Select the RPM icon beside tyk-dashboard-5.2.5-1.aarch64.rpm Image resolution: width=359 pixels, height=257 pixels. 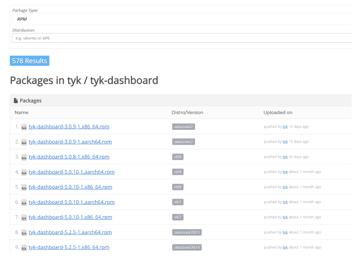(24, 232)
